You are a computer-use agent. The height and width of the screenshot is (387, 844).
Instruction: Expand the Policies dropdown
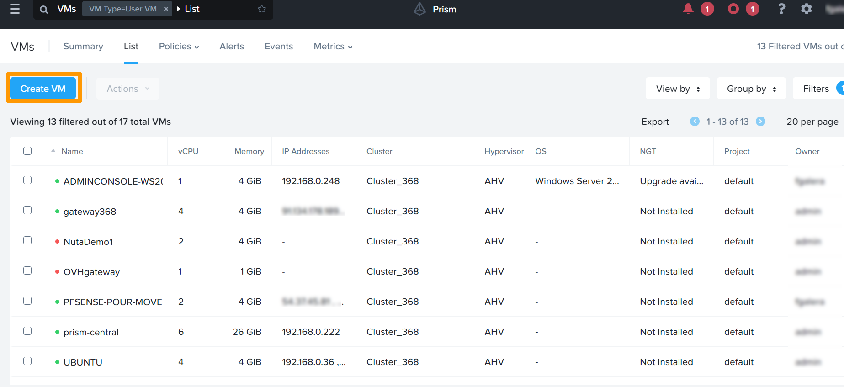[179, 47]
